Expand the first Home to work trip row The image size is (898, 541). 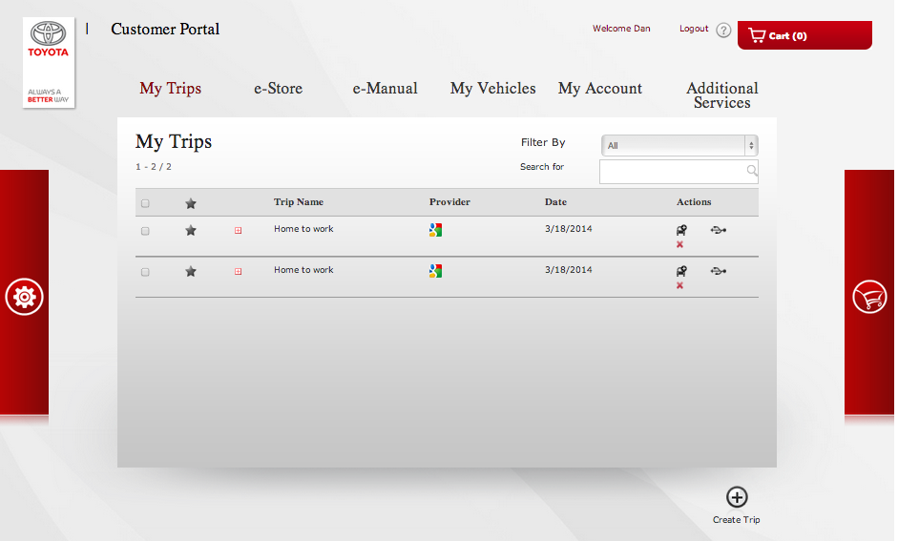239,231
